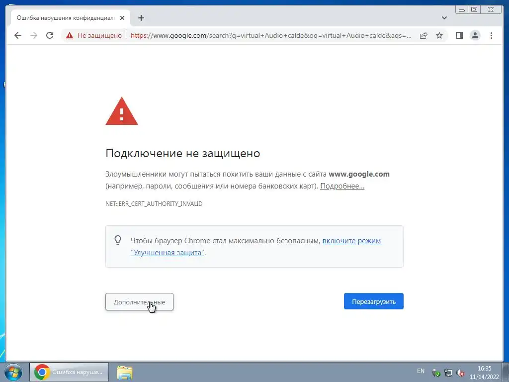The height and width of the screenshot is (382, 509).
Task: Click the Chrome taskbar button
Action: pyautogui.click(x=69, y=372)
